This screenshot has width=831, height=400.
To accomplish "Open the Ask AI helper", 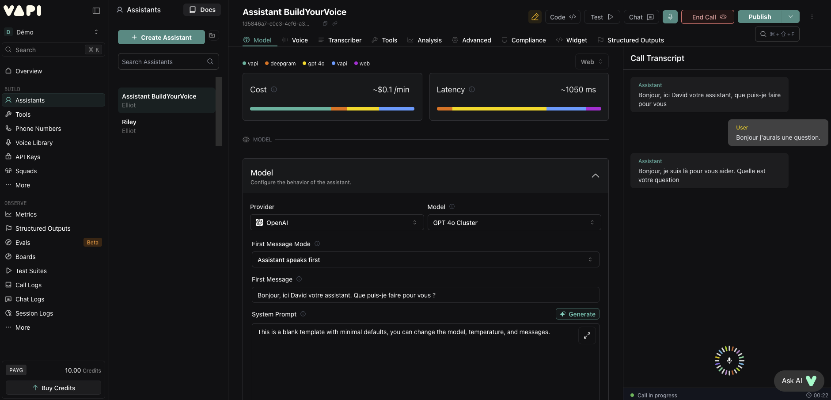I will coord(799,381).
